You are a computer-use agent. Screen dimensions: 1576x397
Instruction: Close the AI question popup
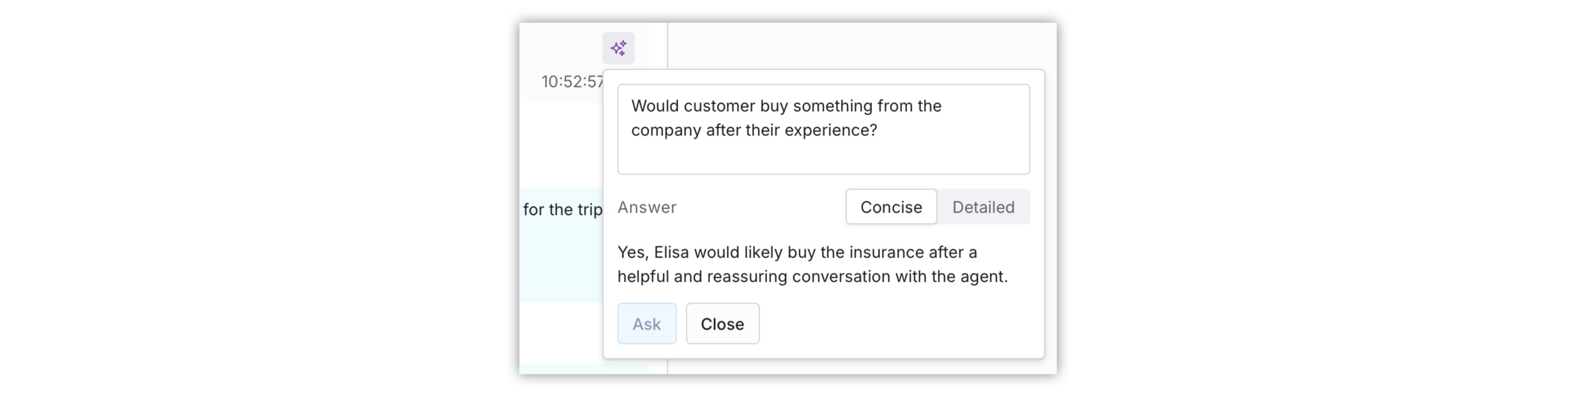point(722,324)
